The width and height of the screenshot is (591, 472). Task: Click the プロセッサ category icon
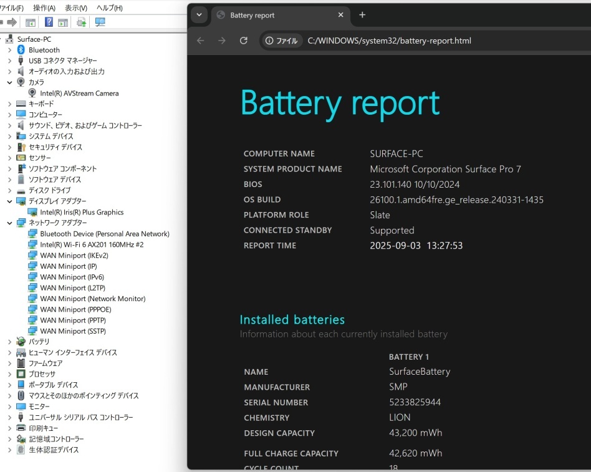click(21, 374)
